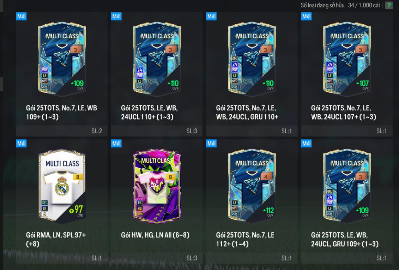The image size is (399, 270).
Task: Click the 'Gói HW, HG, LN All (6~8)' title
Action: pos(155,235)
